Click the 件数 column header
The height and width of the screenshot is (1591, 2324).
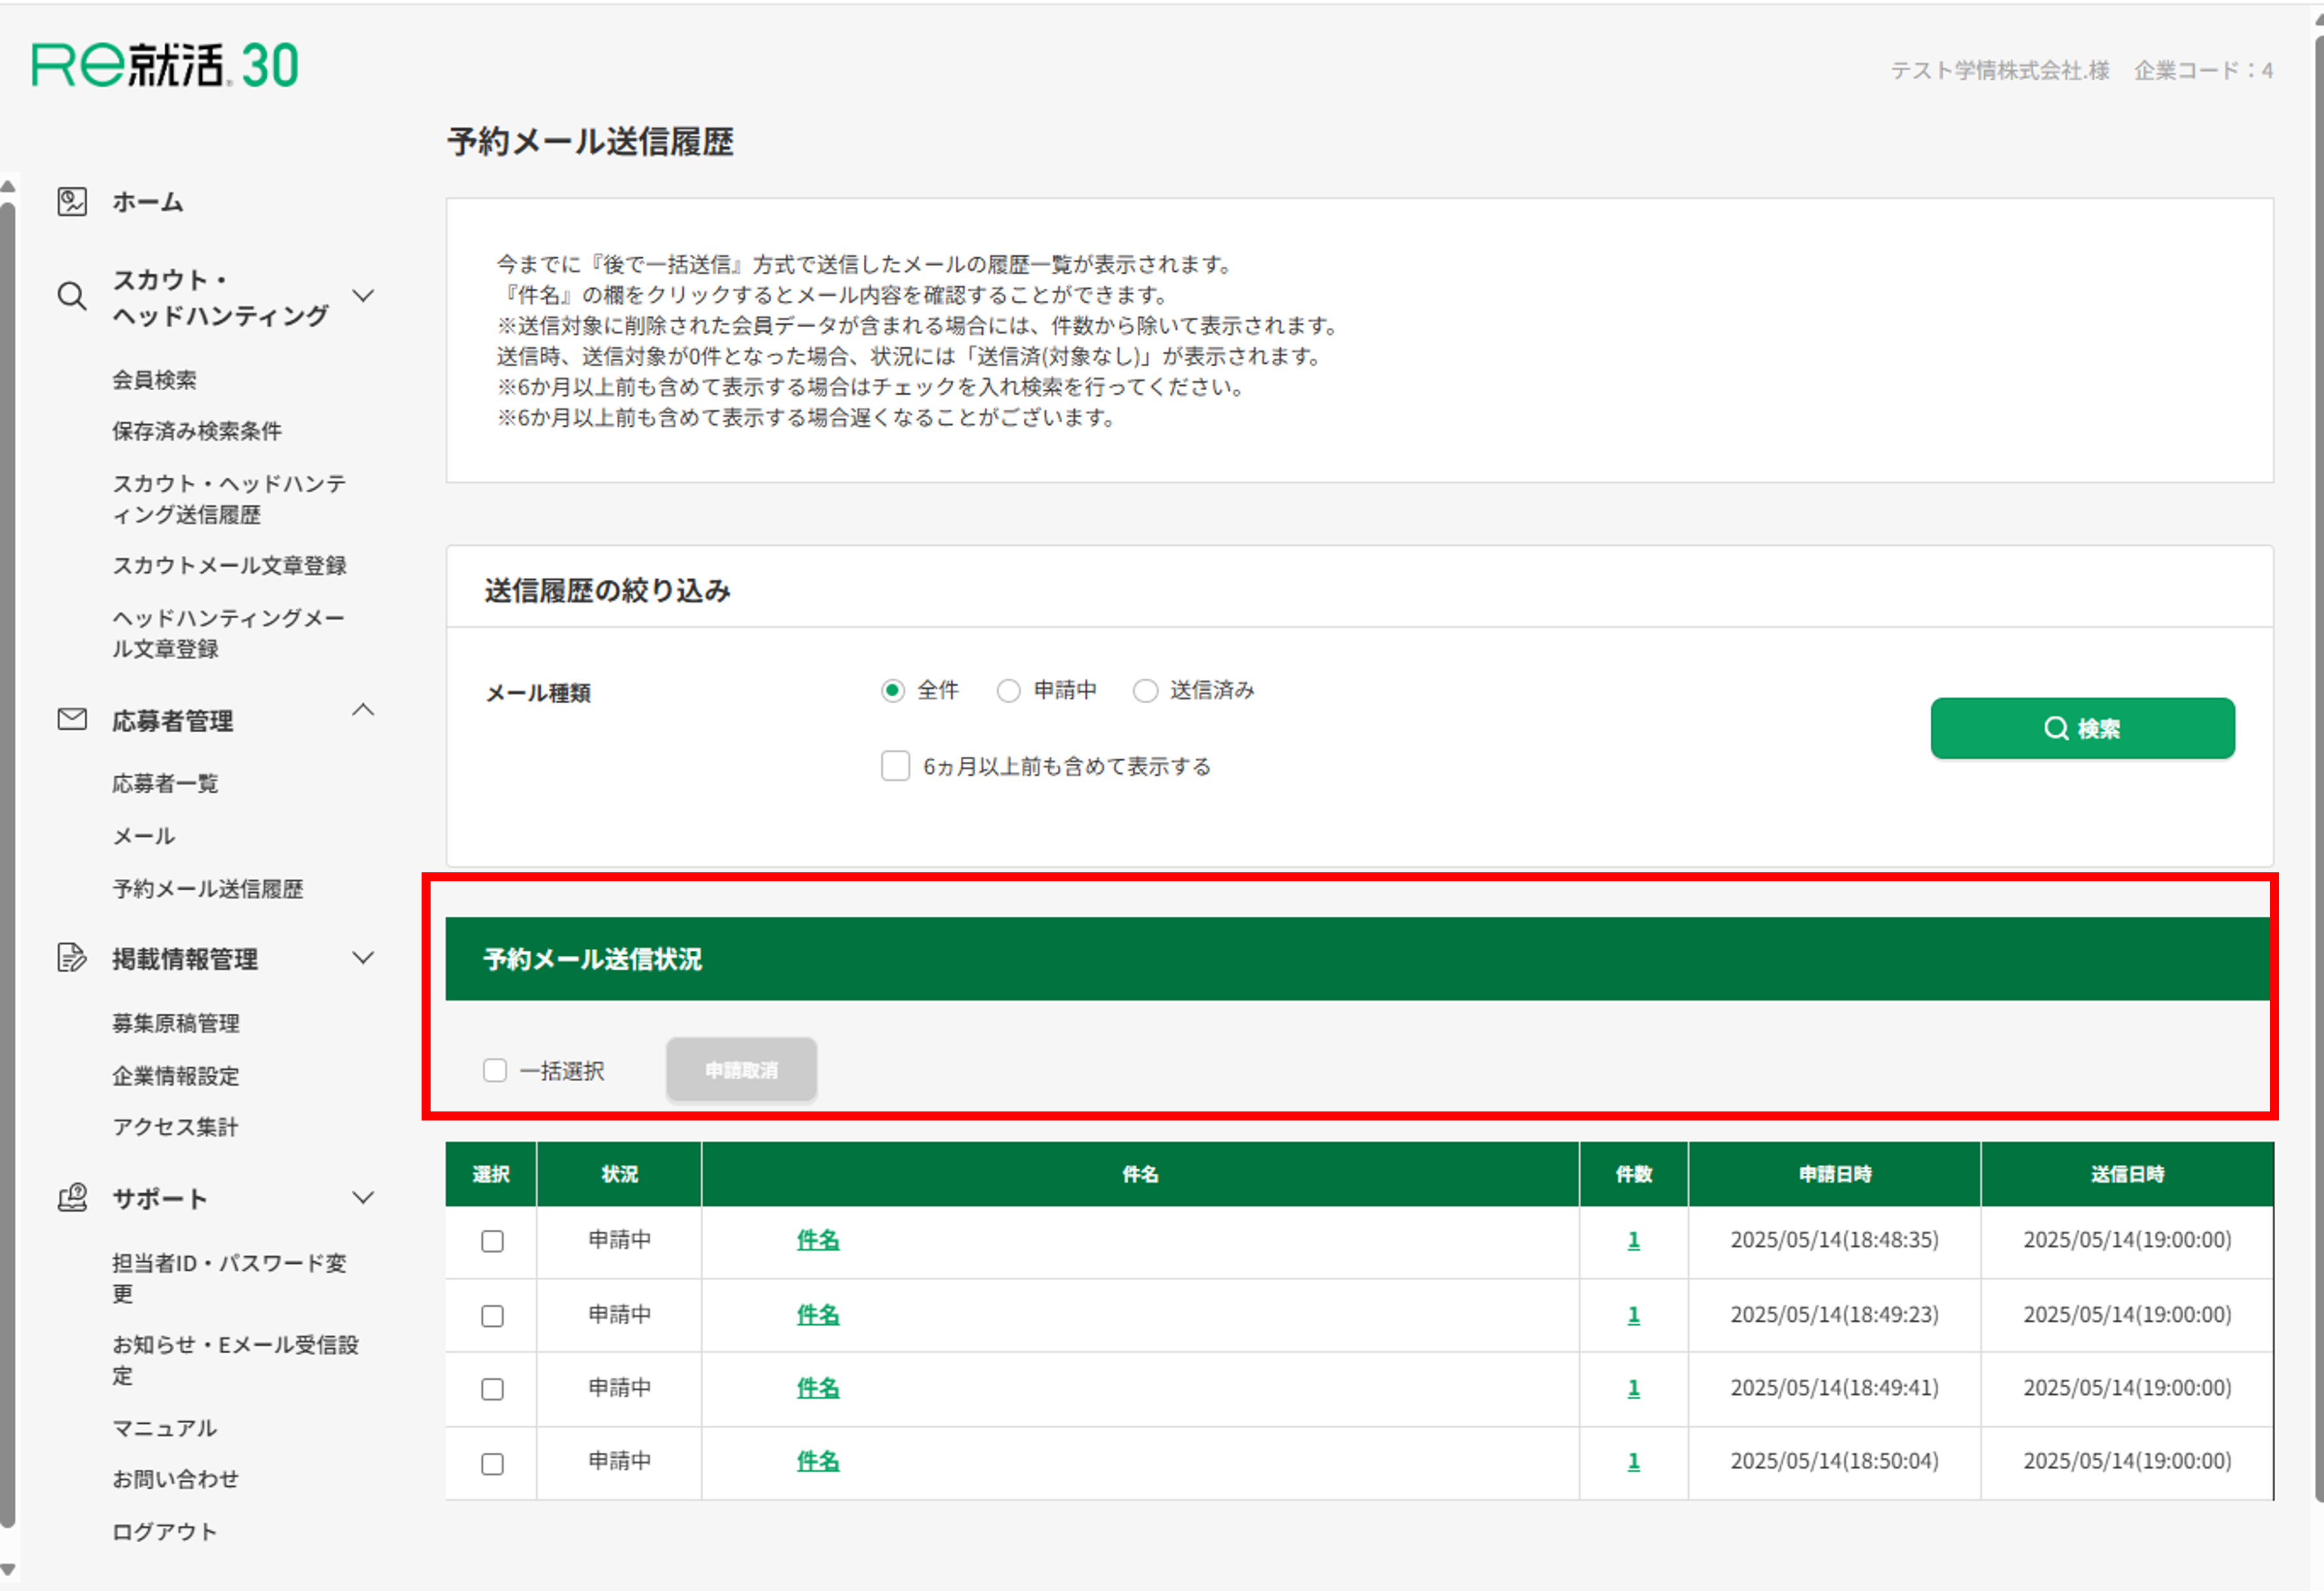pos(1634,1174)
